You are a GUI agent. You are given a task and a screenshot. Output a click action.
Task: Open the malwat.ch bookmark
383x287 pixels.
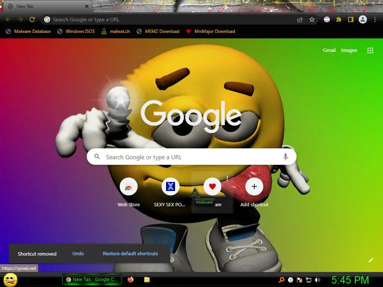[116, 31]
